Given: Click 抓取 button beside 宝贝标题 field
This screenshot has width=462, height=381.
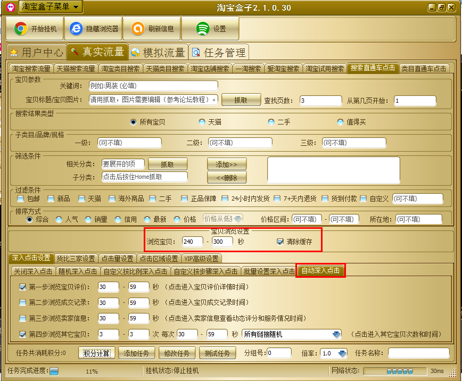Looking at the screenshot, I should click(x=241, y=100).
